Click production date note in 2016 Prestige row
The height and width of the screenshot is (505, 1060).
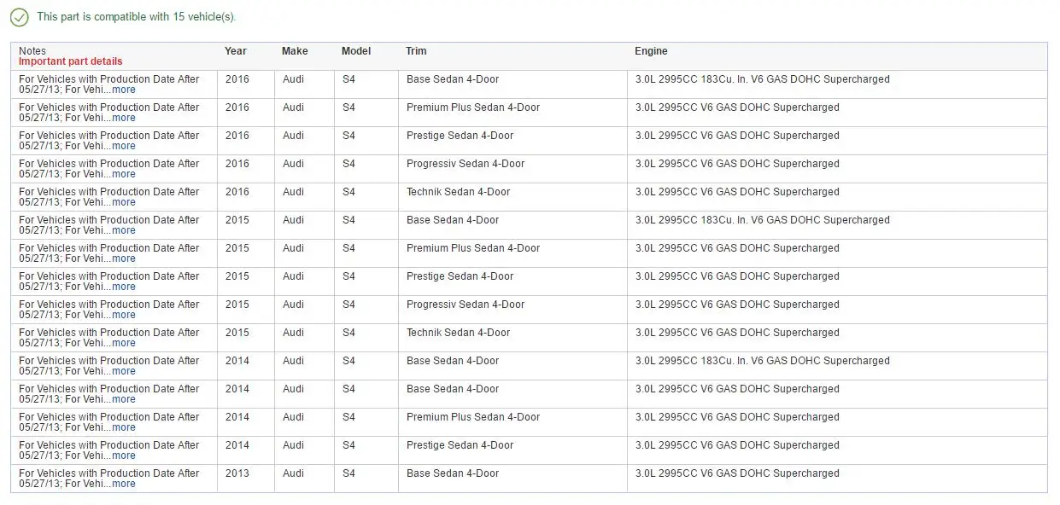[x=108, y=141]
